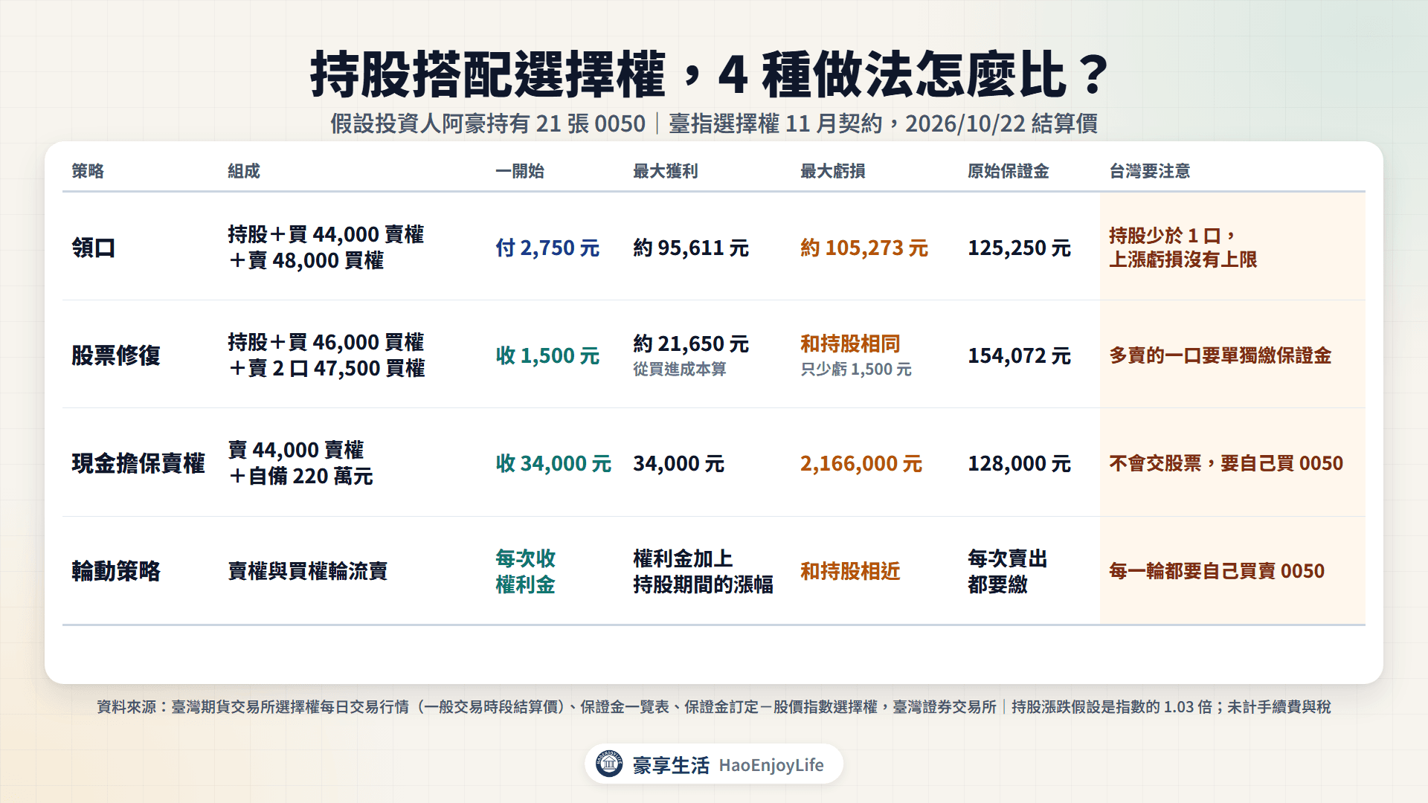Select the 輪動策略 strategy row label
This screenshot has width=1428, height=803.
tap(116, 571)
